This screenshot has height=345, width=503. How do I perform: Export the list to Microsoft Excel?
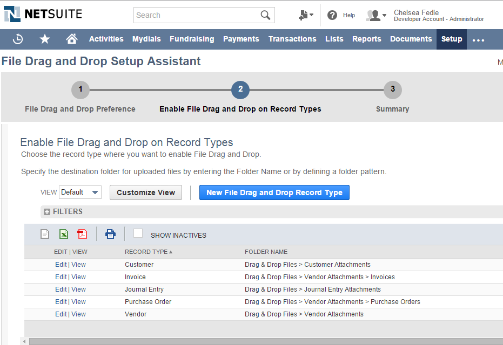(63, 234)
